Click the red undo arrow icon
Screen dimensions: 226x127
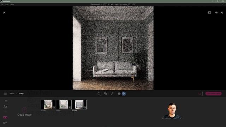(x=199, y=93)
